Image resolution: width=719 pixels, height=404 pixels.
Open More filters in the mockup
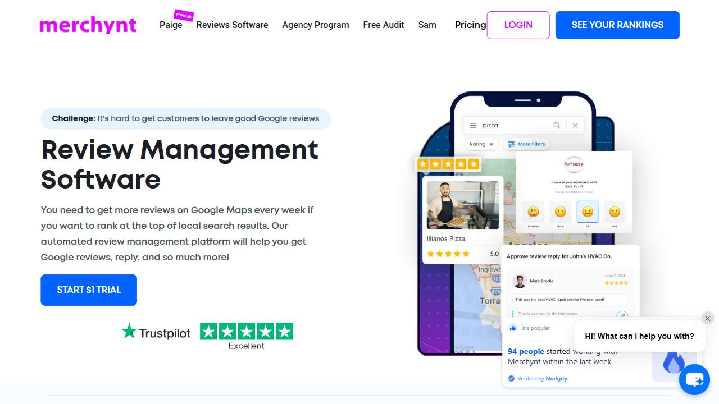[526, 144]
